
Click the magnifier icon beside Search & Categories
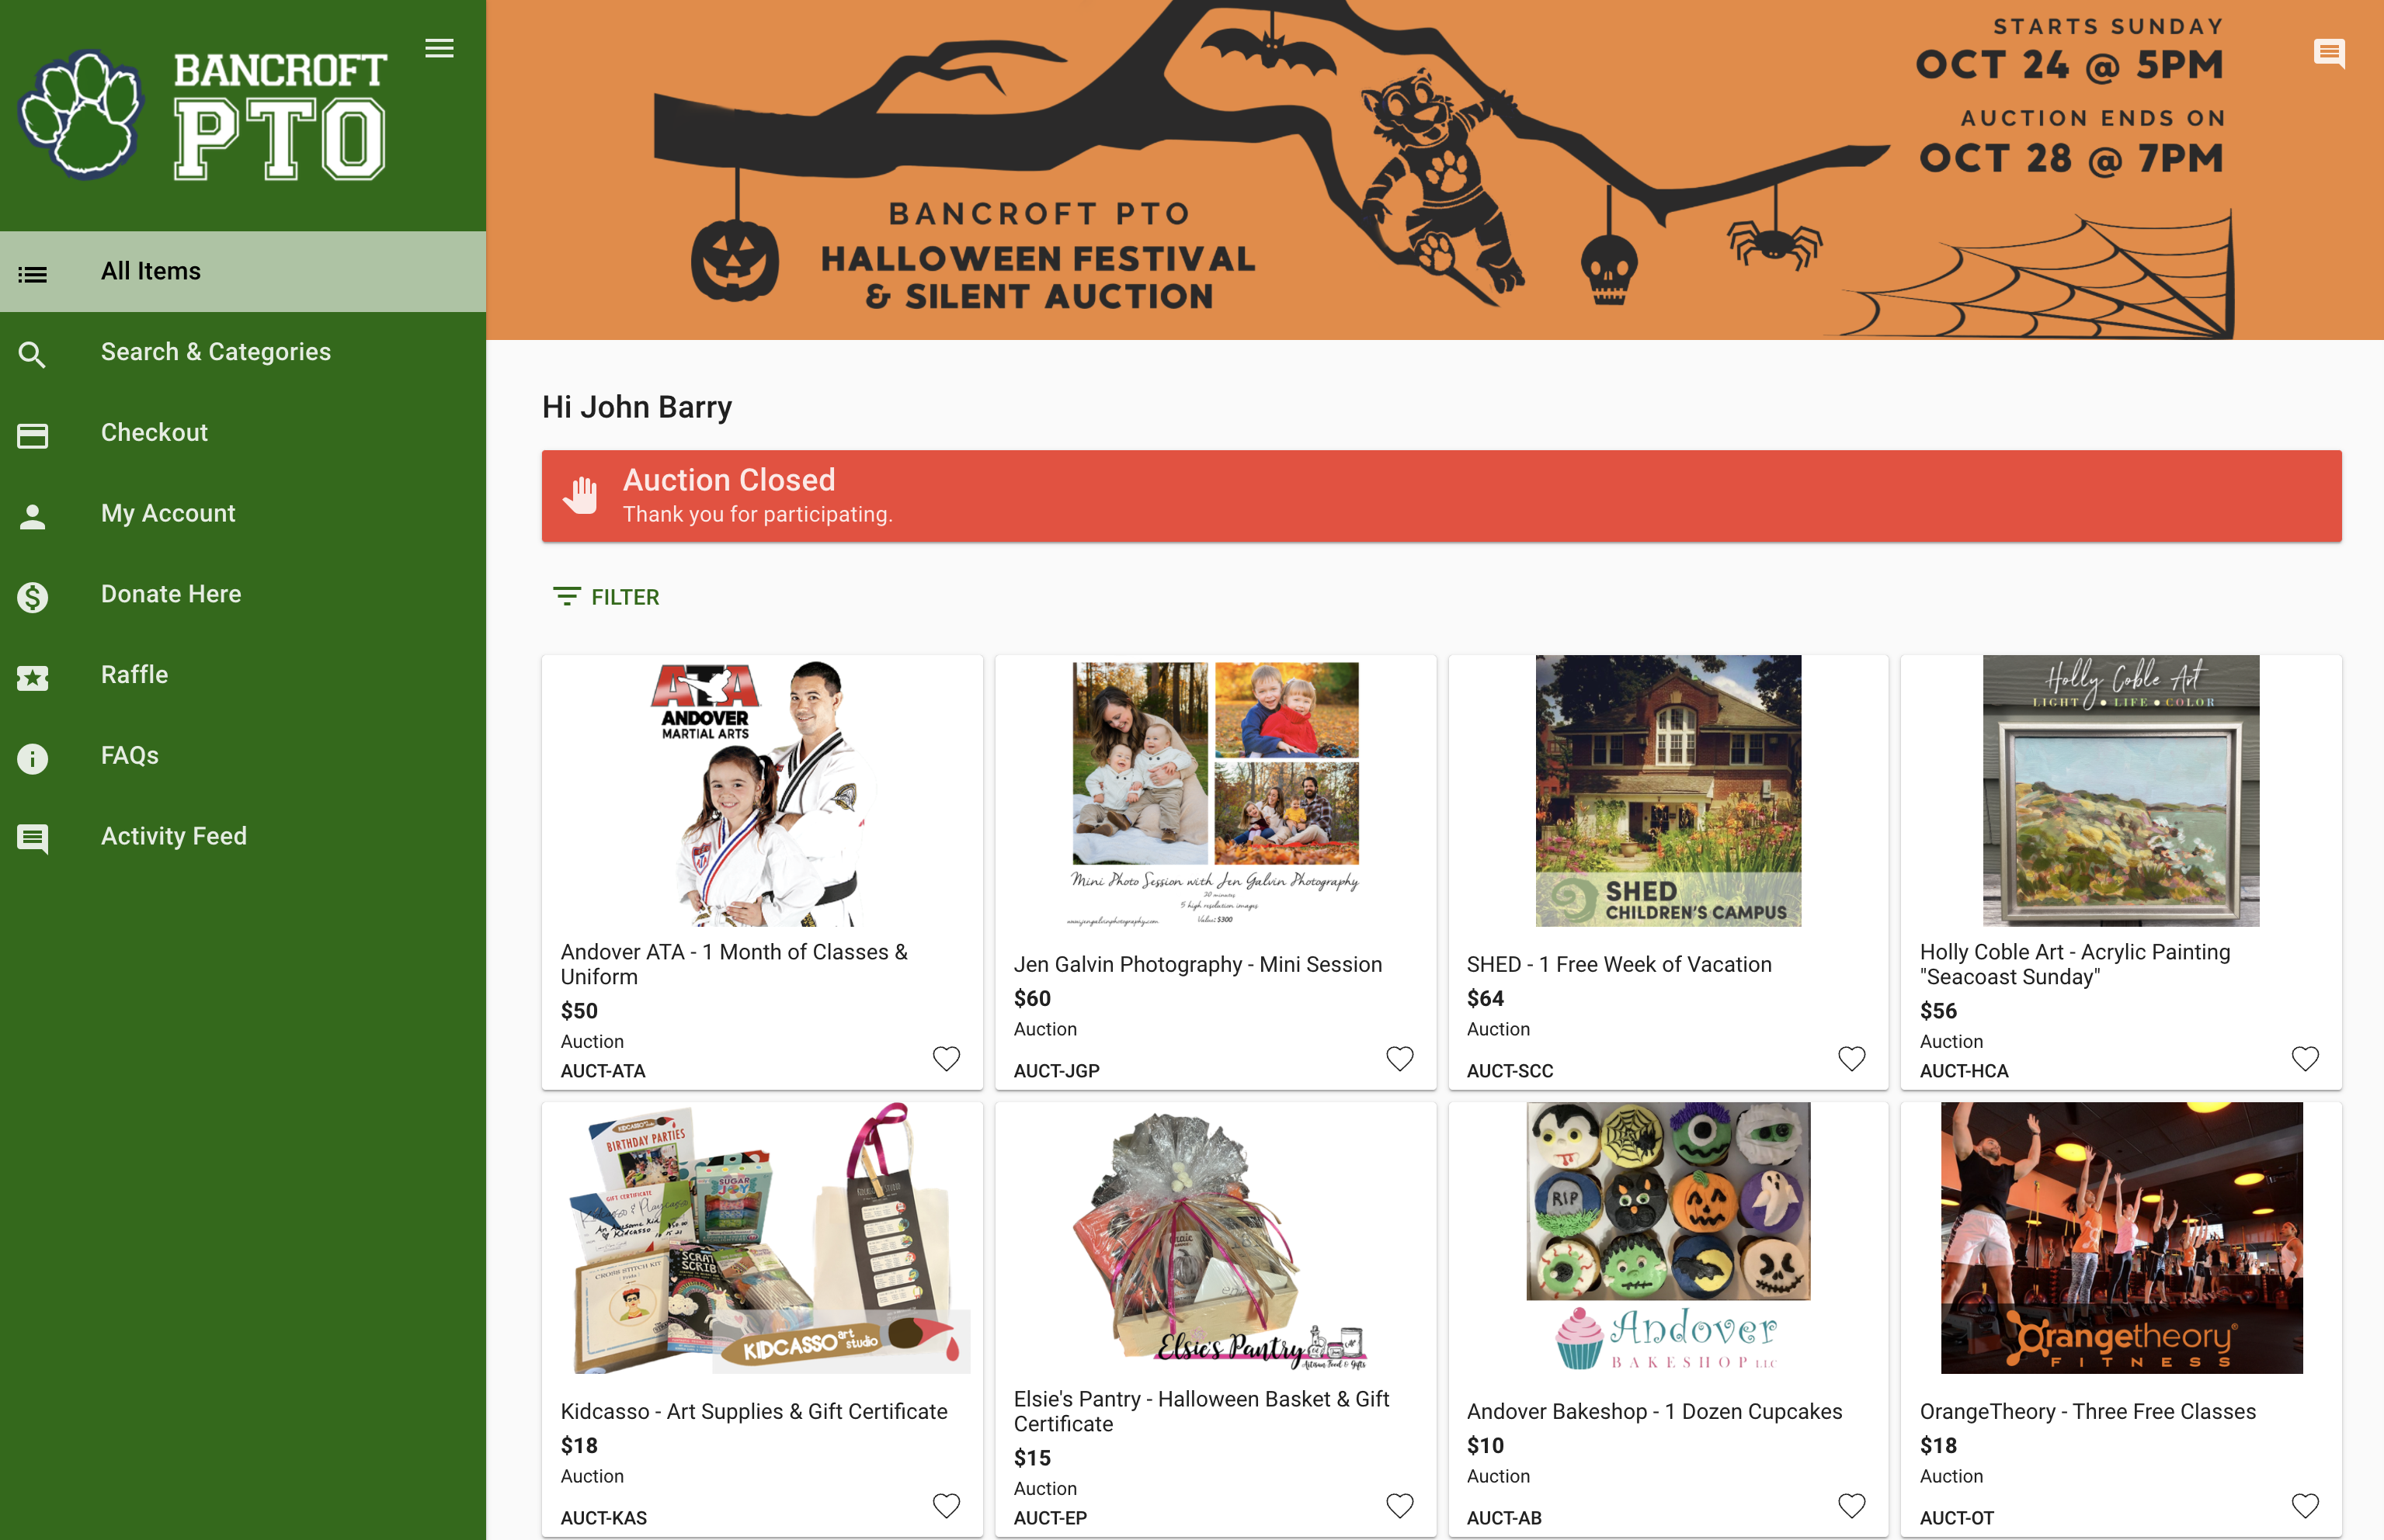click(x=32, y=354)
